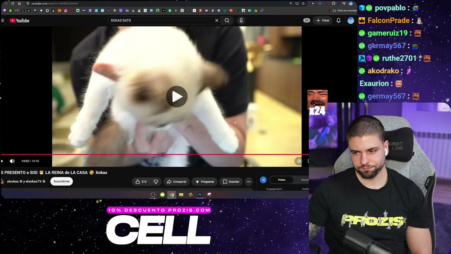Open the Crear menu
451x254 pixels.
pyautogui.click(x=323, y=20)
